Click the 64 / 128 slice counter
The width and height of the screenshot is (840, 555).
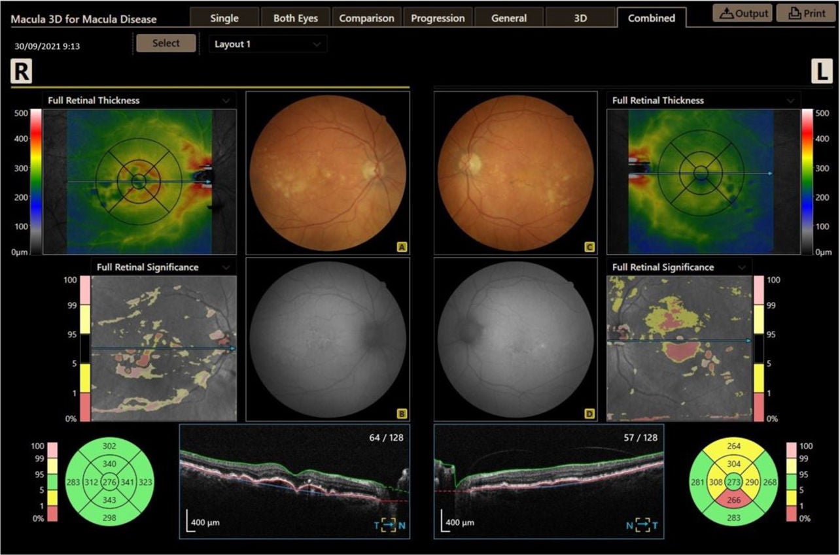pyautogui.click(x=386, y=437)
